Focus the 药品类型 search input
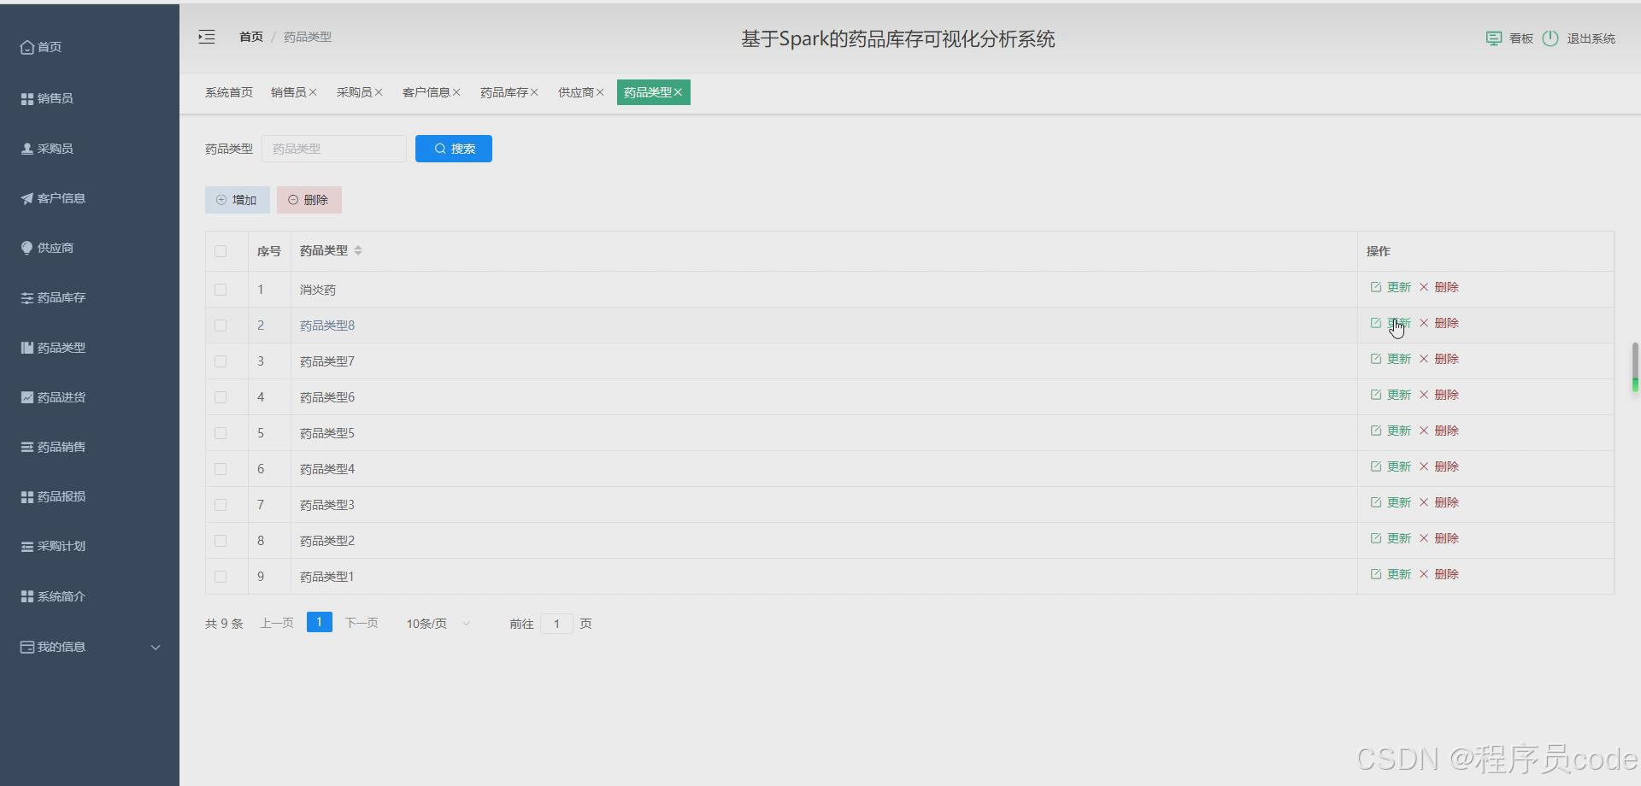 (334, 149)
